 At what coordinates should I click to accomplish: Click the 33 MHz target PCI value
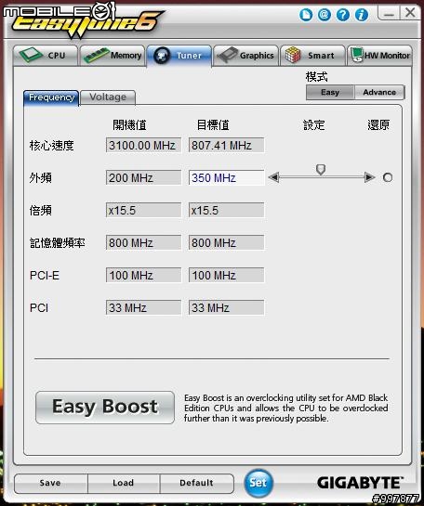pos(226,307)
